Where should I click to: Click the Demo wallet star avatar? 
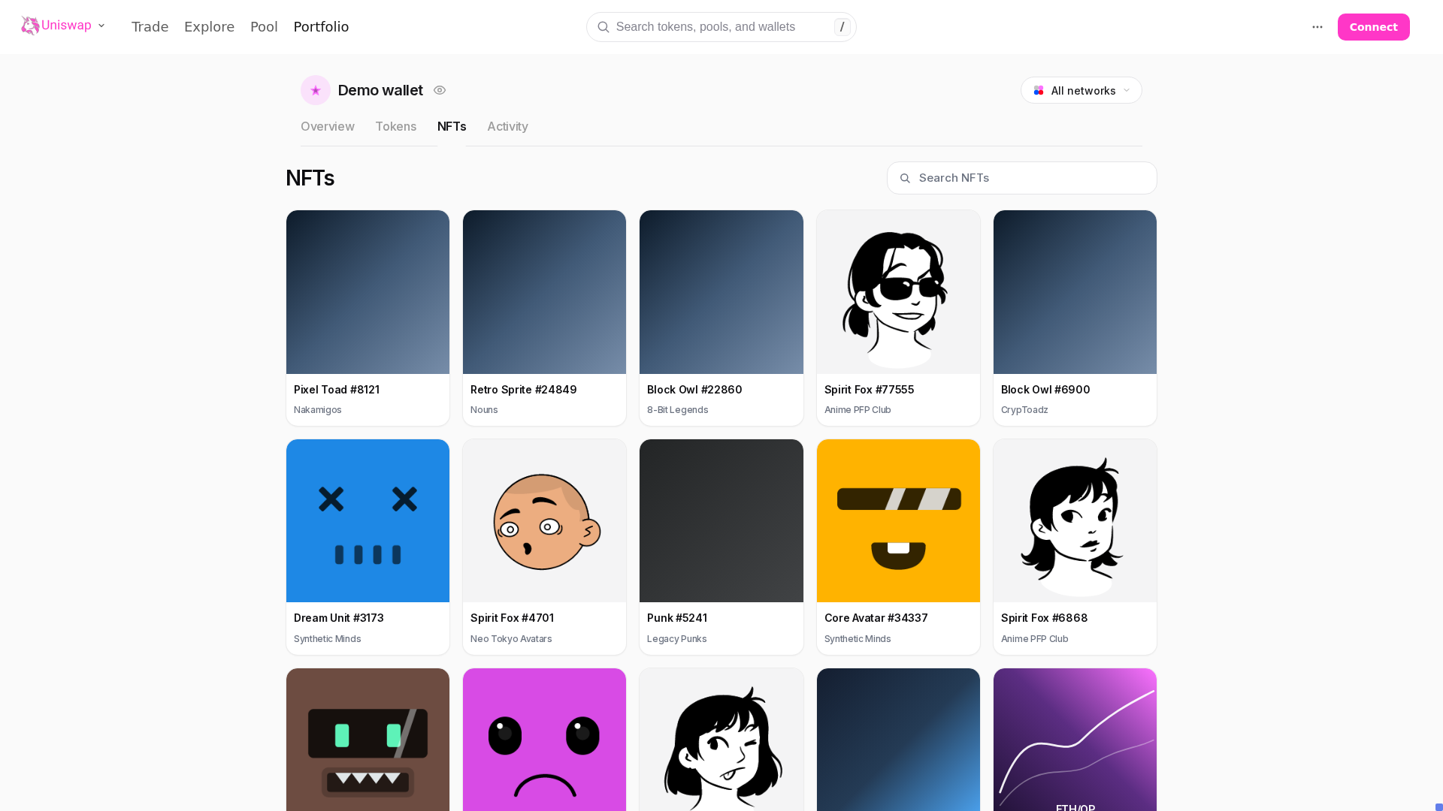(316, 90)
